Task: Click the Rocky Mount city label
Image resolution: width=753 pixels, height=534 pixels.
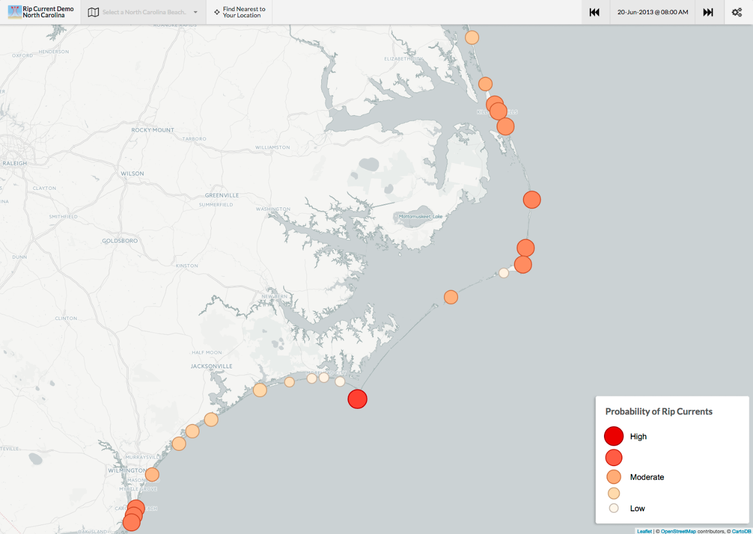Action: tap(153, 130)
